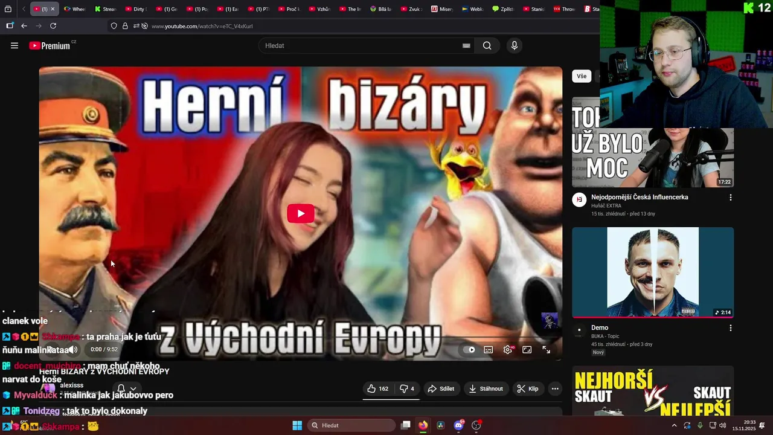Reload the page with the refresh icon

pyautogui.click(x=53, y=26)
